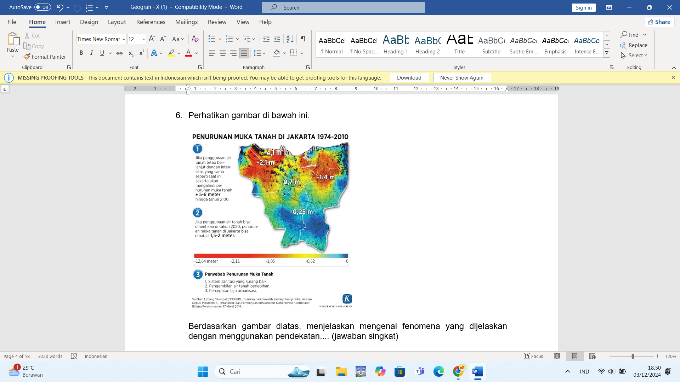Open Styles pane launcher
The image size is (680, 382).
[612, 67]
